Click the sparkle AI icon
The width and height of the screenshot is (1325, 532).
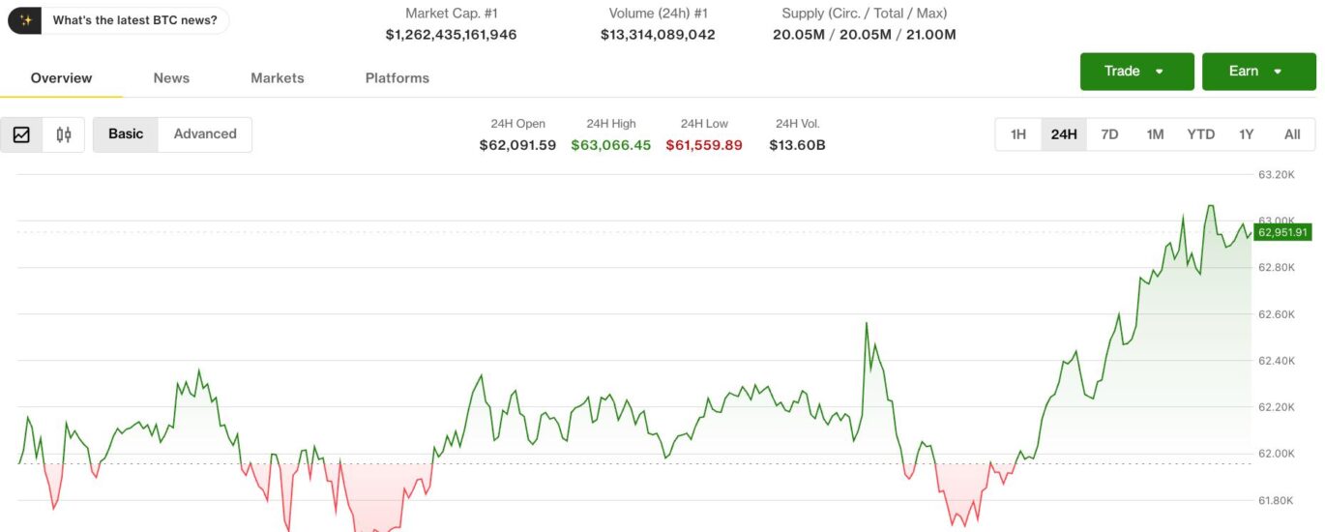[x=25, y=20]
